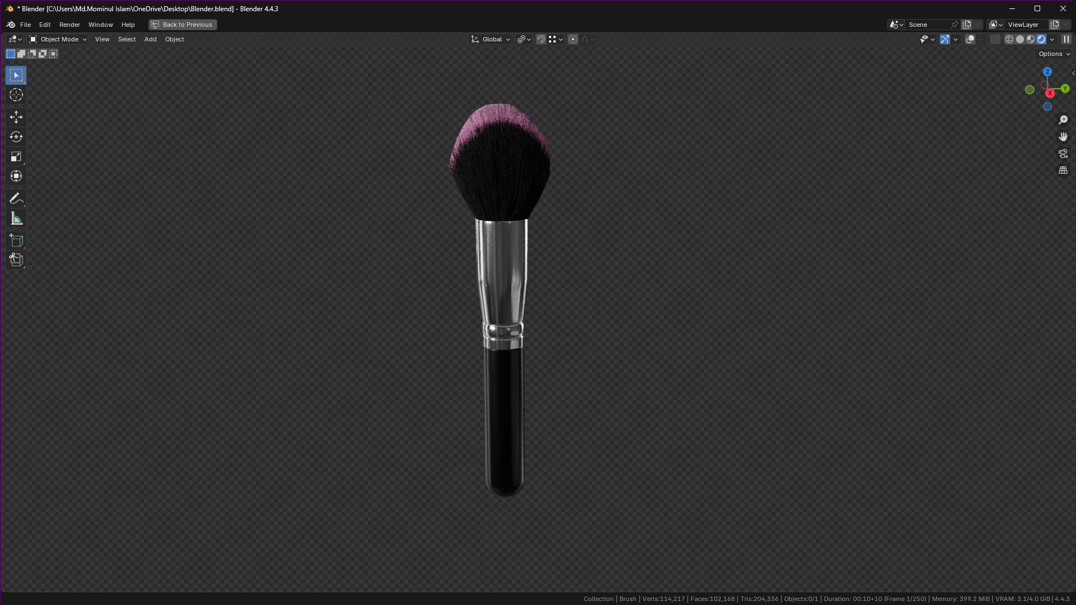Viewport: 1076px width, 605px height.
Task: Open the Edit menu
Action: pos(45,25)
